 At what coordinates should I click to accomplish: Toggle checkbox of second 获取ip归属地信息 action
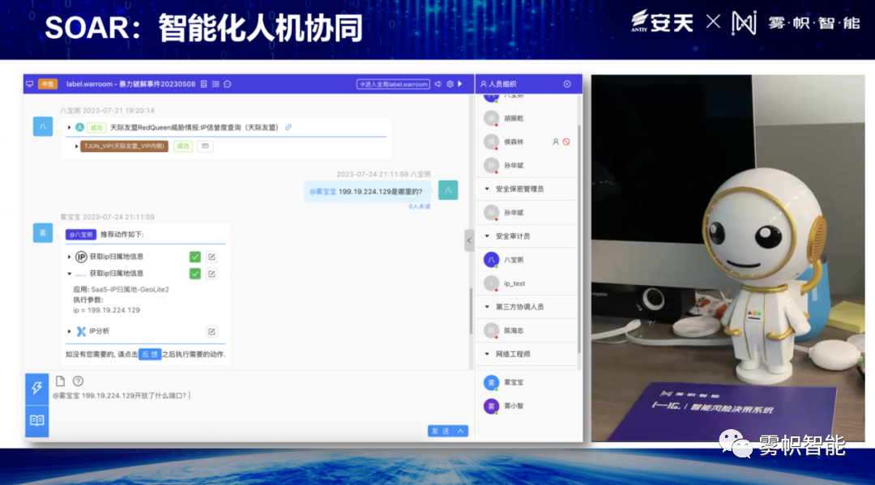coord(194,274)
